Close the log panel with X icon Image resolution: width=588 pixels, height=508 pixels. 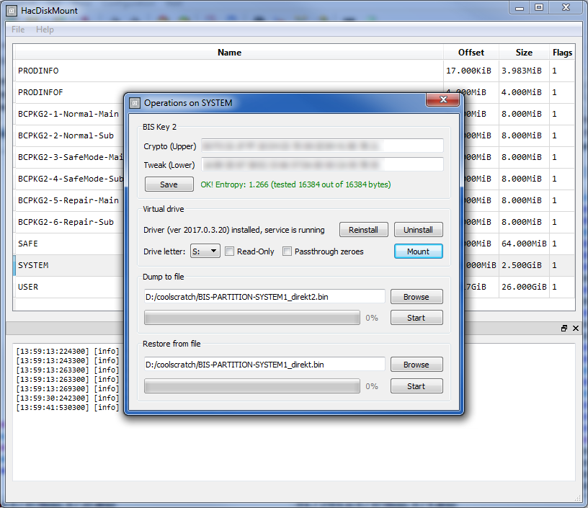[575, 328]
